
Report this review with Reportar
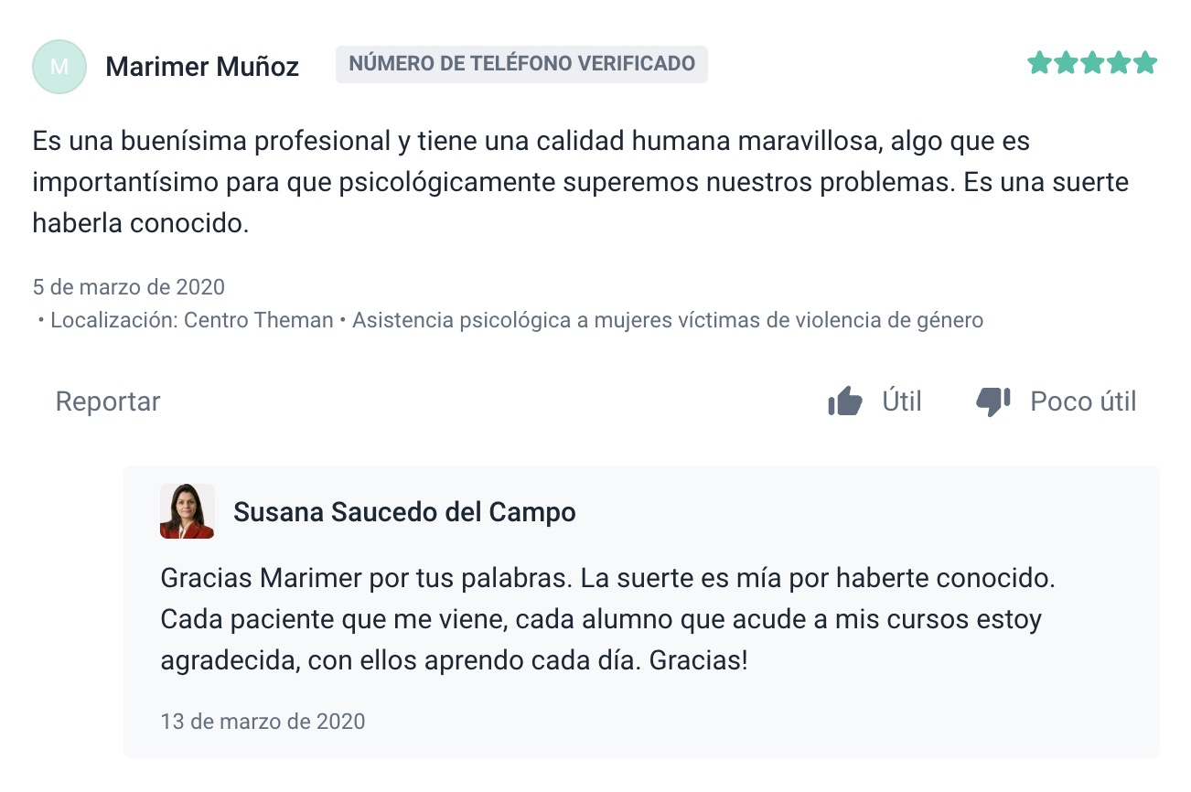click(108, 401)
